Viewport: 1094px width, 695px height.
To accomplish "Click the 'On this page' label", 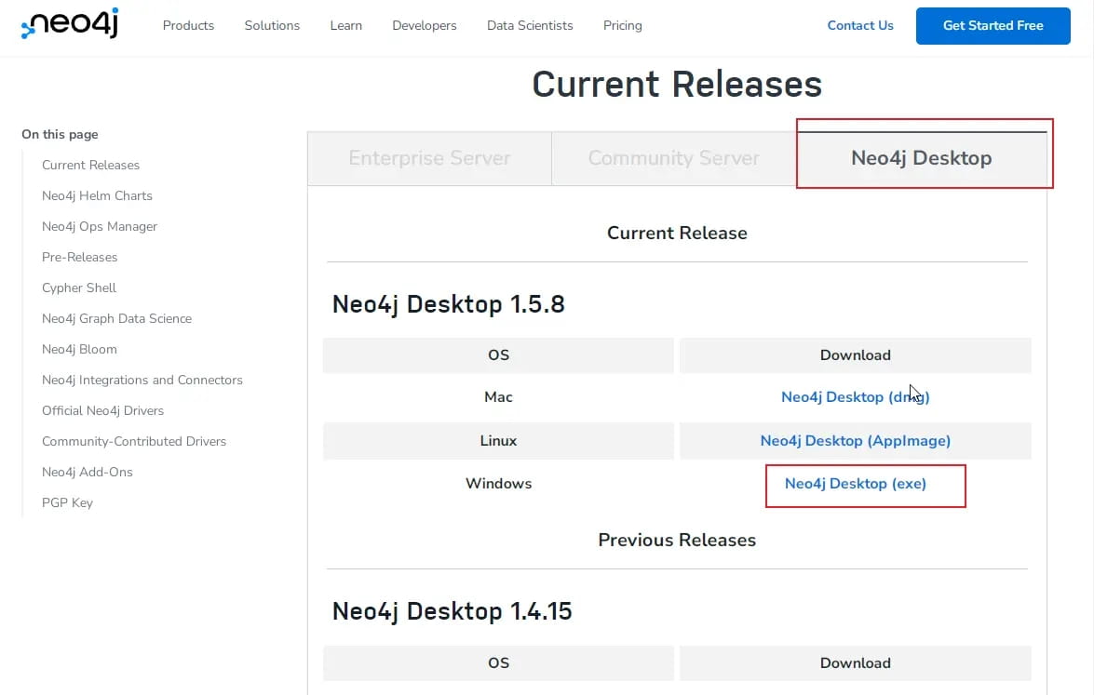I will 60,135.
